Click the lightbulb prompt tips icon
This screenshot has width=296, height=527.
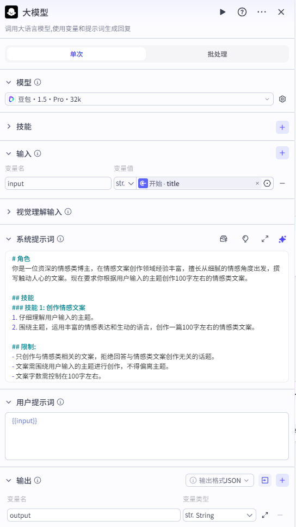[x=245, y=239]
